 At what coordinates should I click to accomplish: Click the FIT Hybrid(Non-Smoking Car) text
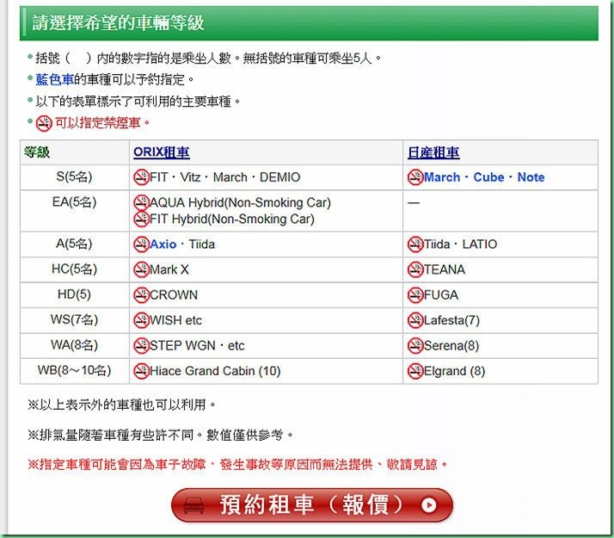point(232,219)
